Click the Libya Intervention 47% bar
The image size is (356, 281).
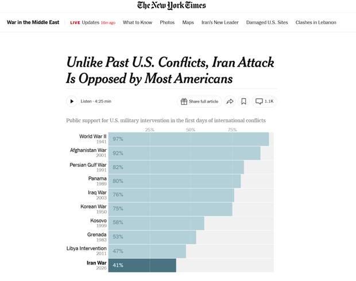click(147, 251)
